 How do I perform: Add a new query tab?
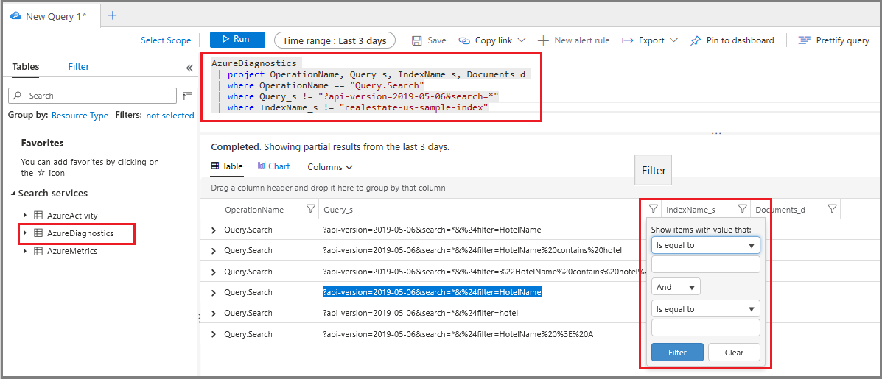[112, 15]
